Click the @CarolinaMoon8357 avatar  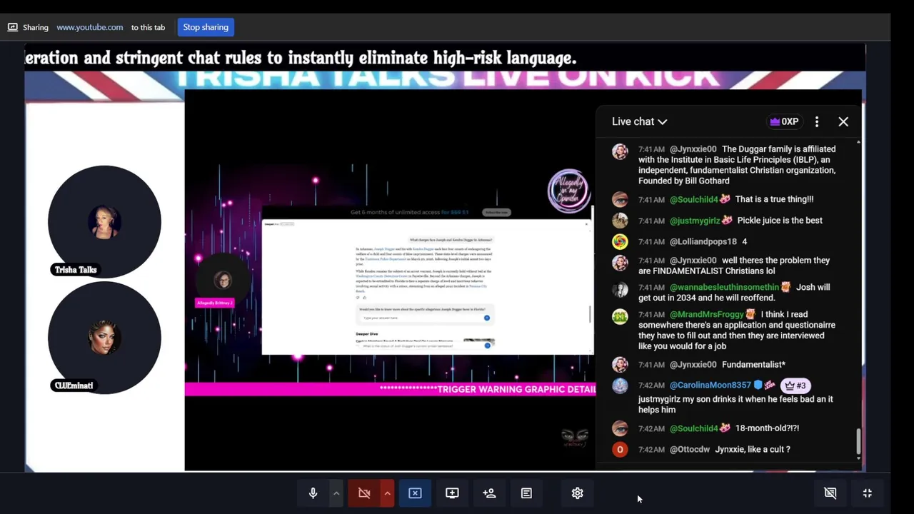620,386
